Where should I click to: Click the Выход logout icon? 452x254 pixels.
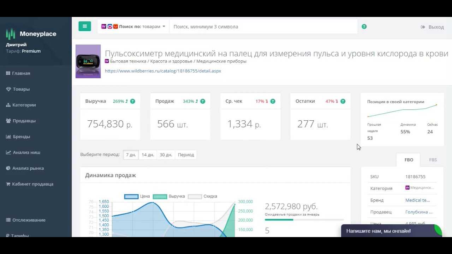(x=423, y=27)
